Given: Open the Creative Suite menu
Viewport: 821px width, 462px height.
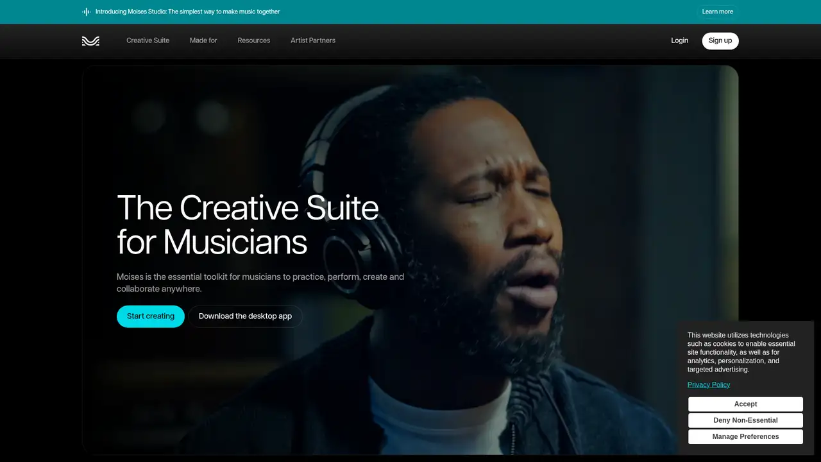Looking at the screenshot, I should click(148, 40).
